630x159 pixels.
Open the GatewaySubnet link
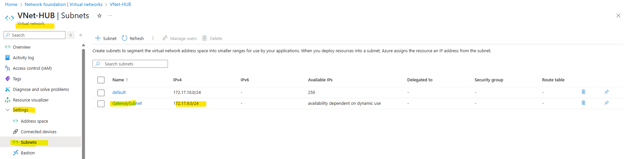click(x=127, y=103)
